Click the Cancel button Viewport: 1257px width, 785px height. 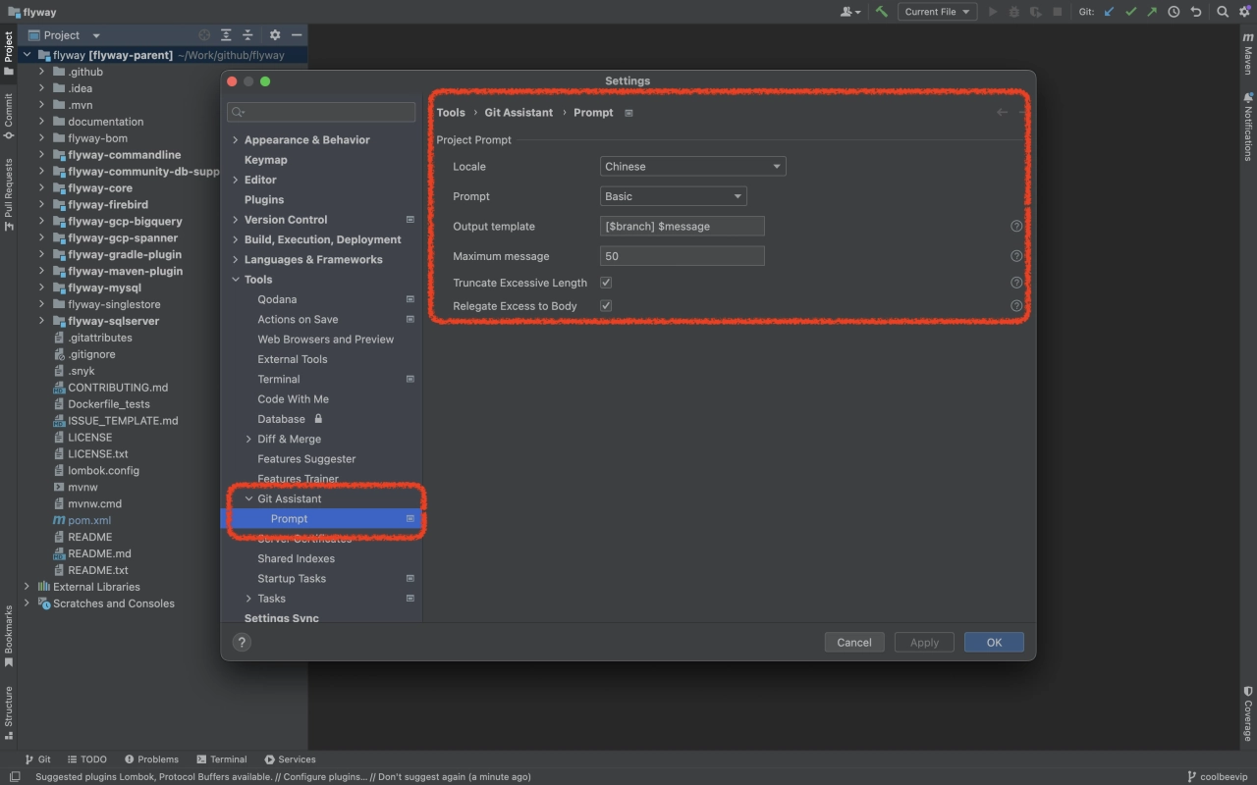[x=853, y=642]
